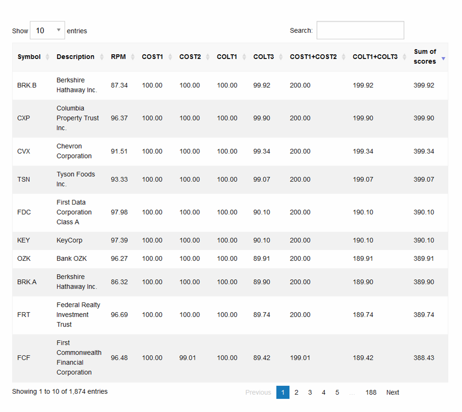The image size is (462, 412).
Task: Click Sum of scores value 388.43
Action: [424, 358]
